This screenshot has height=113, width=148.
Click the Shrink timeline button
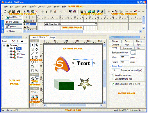pyautogui.click(x=13, y=31)
